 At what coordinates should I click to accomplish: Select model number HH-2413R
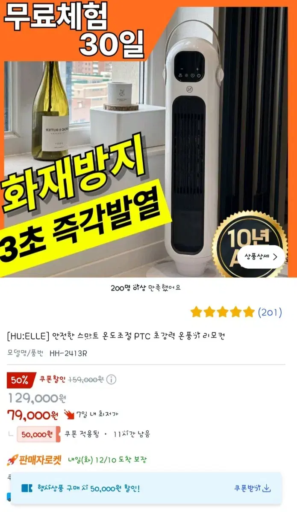[x=68, y=353]
